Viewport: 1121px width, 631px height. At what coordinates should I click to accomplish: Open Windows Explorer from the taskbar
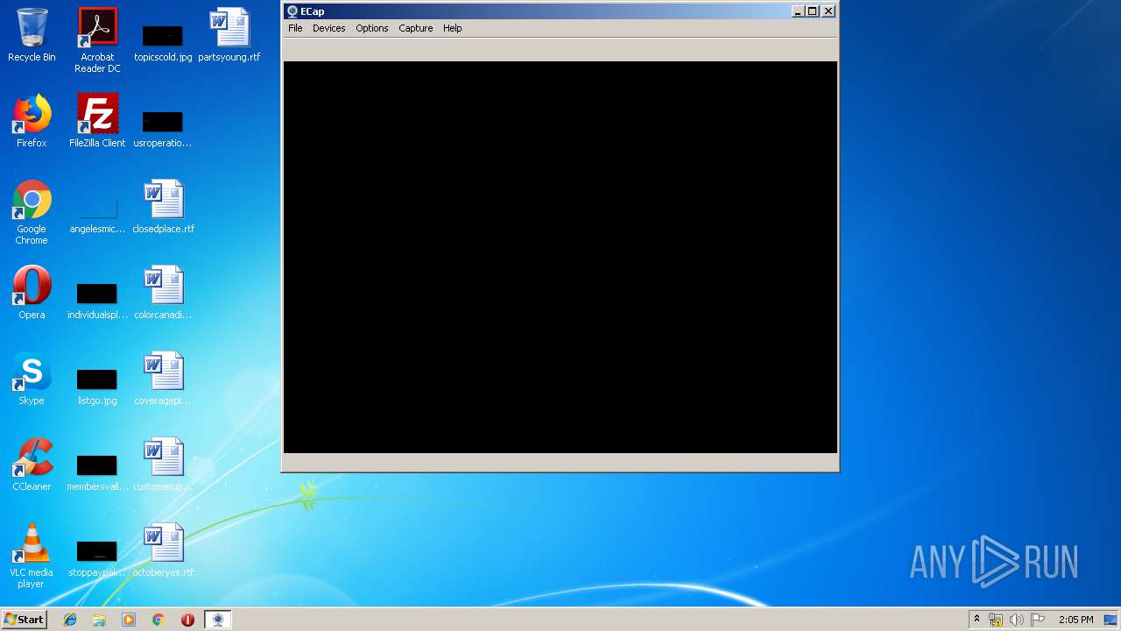[99, 620]
